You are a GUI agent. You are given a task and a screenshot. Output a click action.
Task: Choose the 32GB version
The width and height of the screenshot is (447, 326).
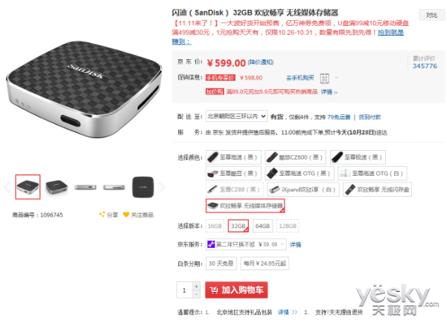238,226
